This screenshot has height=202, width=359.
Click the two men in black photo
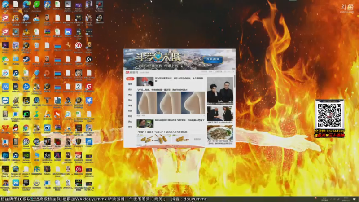pyautogui.click(x=220, y=91)
